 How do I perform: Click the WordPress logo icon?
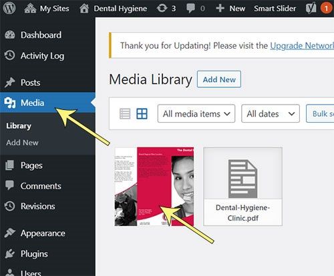(9, 8)
